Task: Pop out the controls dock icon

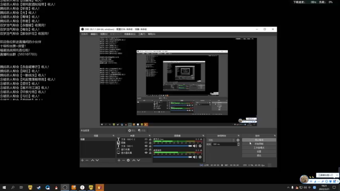Action: [275, 136]
